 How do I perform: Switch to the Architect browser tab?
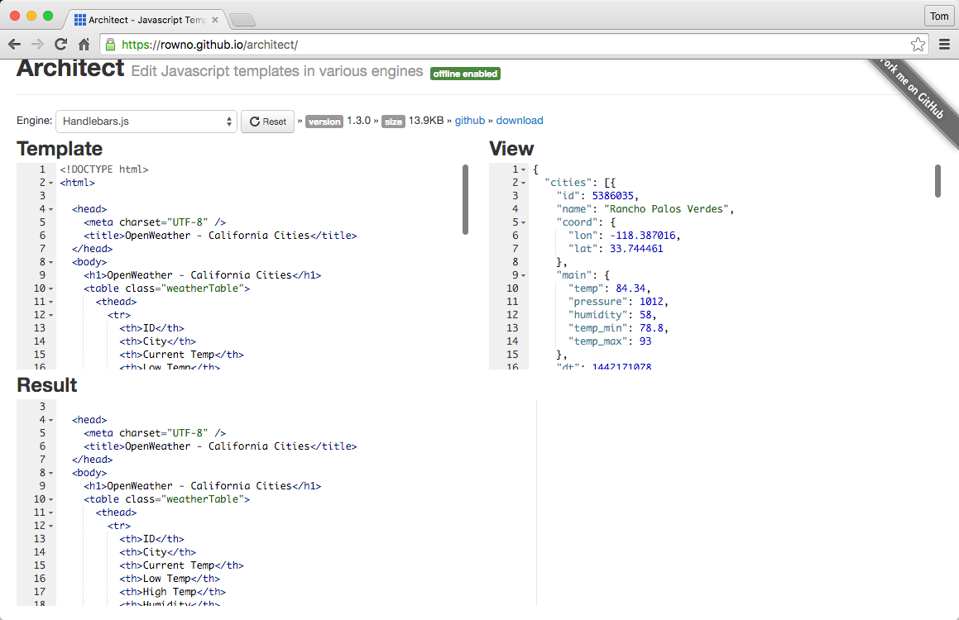point(149,17)
